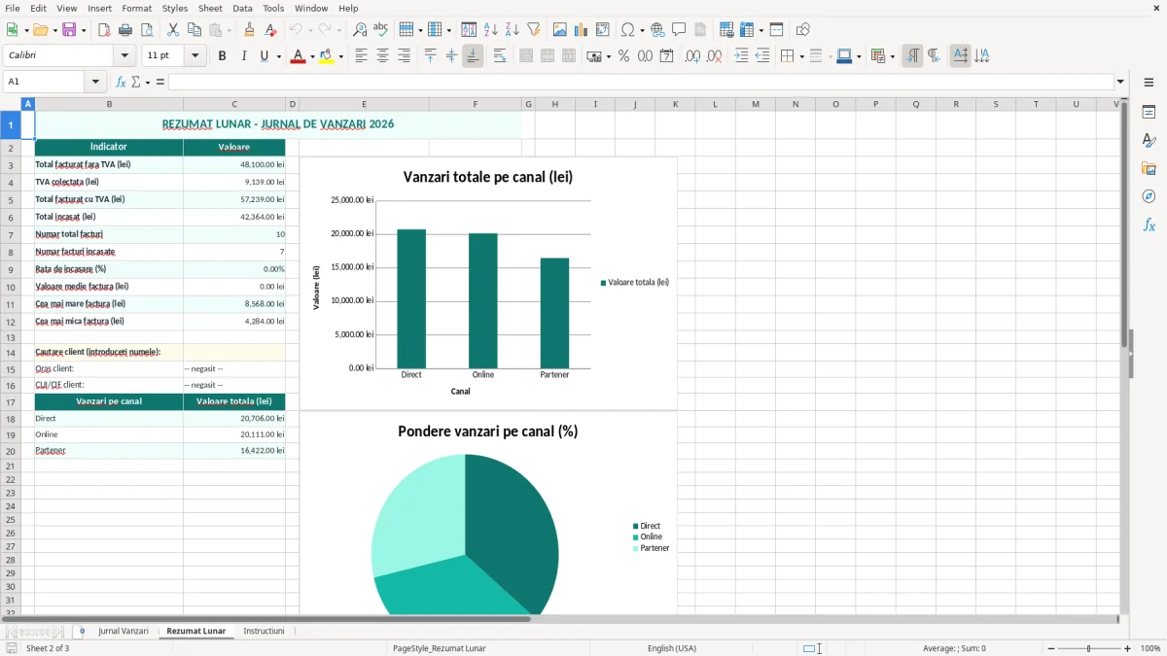Click the zoom slider handle
This screenshot has width=1167, height=656.
1089,648
